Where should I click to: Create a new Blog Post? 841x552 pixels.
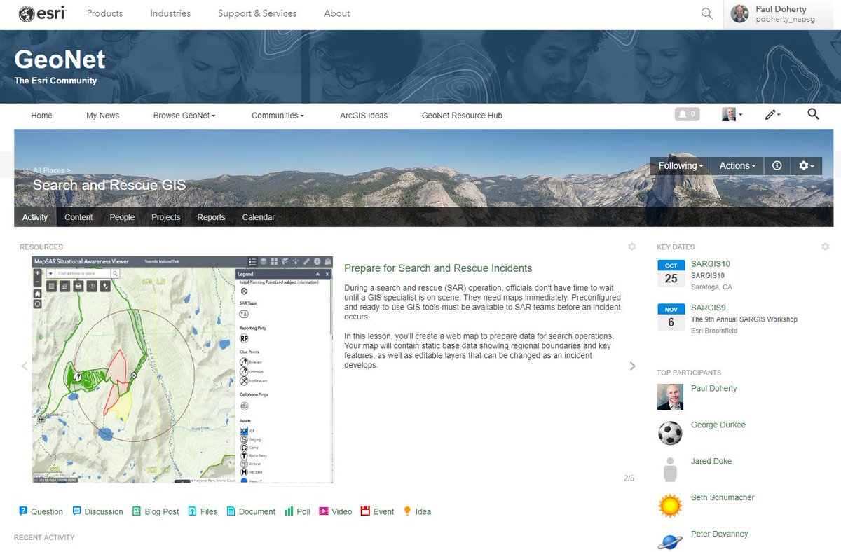click(x=156, y=512)
